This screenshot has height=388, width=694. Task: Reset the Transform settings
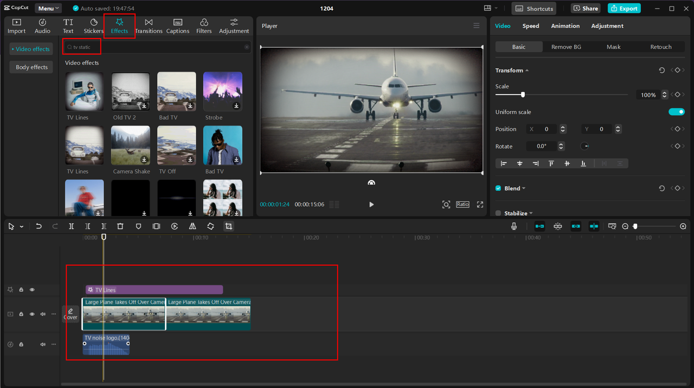[x=661, y=71]
